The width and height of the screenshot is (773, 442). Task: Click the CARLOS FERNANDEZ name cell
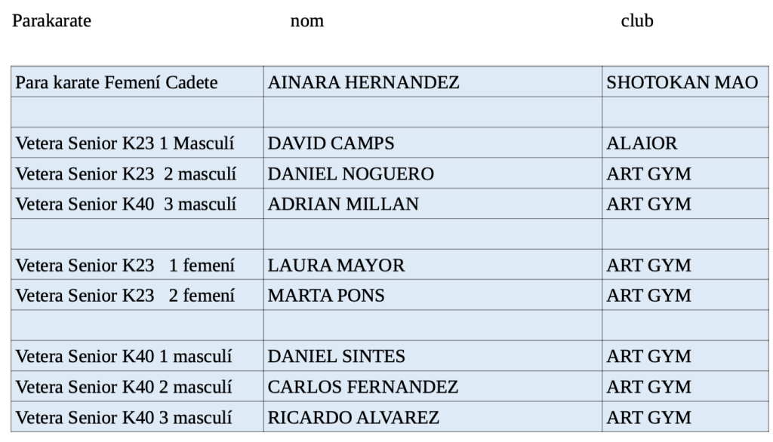pyautogui.click(x=363, y=387)
